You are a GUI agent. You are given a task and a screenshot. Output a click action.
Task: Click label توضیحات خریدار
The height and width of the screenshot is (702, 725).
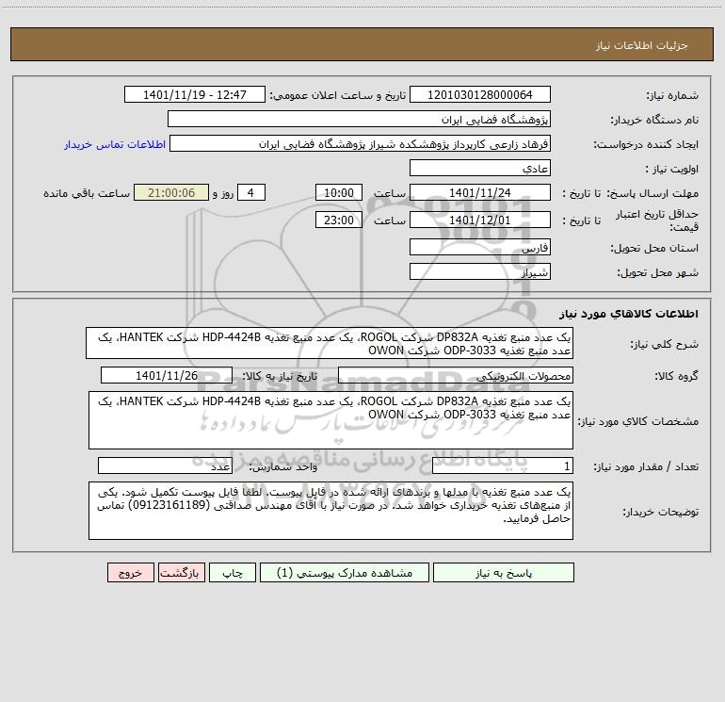pos(660,512)
